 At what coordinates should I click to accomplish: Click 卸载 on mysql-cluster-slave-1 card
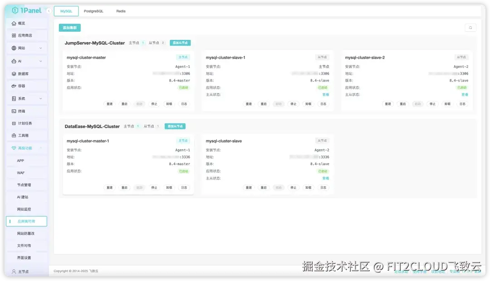309,104
